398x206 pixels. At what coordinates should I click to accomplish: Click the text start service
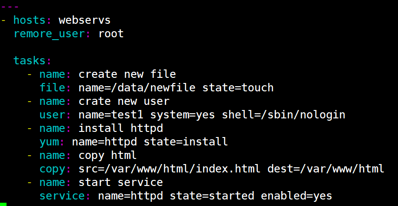point(121,182)
